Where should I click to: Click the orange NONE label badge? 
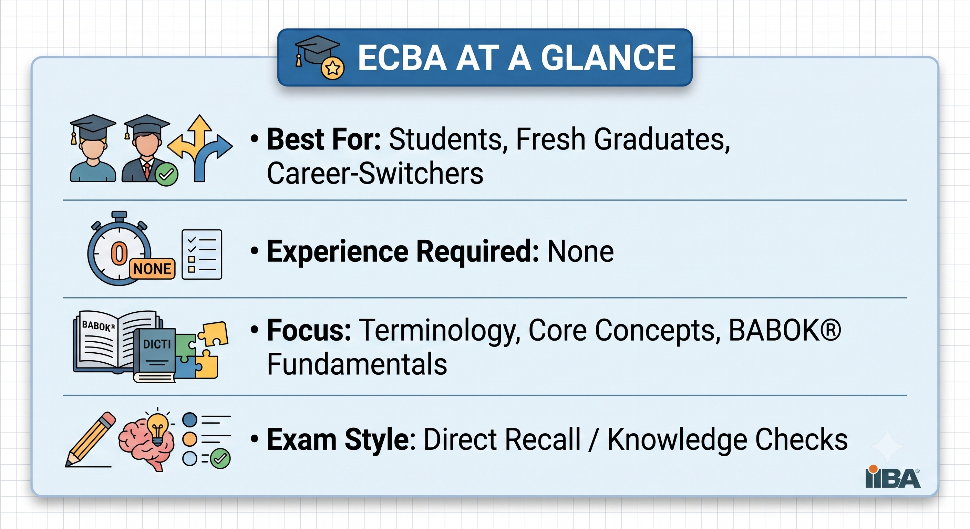(152, 269)
